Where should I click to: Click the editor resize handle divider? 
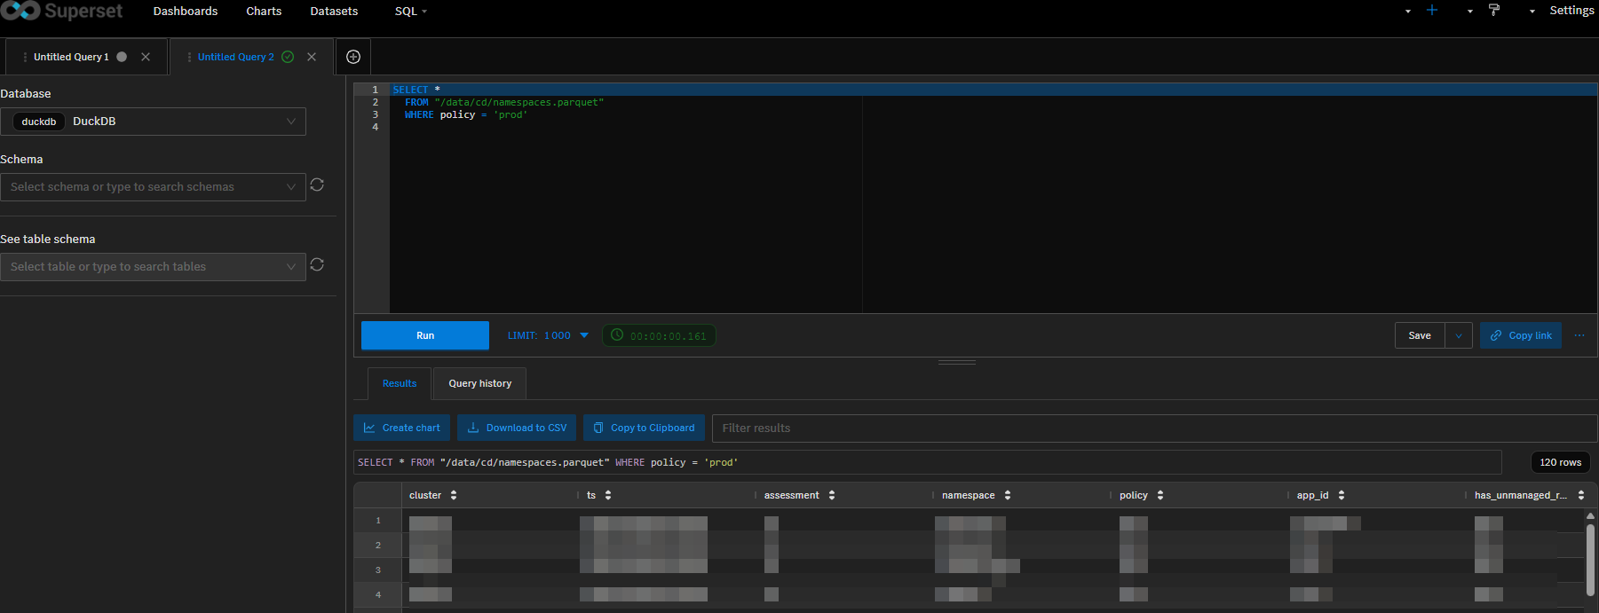[957, 362]
